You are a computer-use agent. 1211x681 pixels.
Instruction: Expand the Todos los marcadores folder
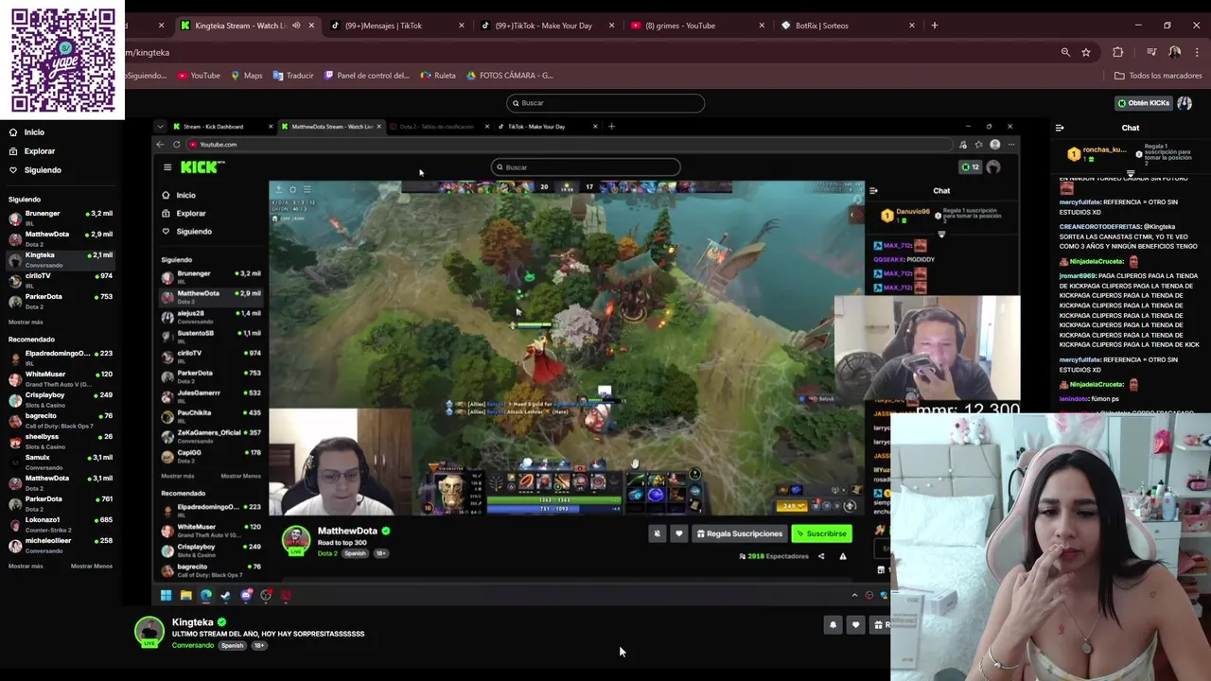[x=1158, y=76]
